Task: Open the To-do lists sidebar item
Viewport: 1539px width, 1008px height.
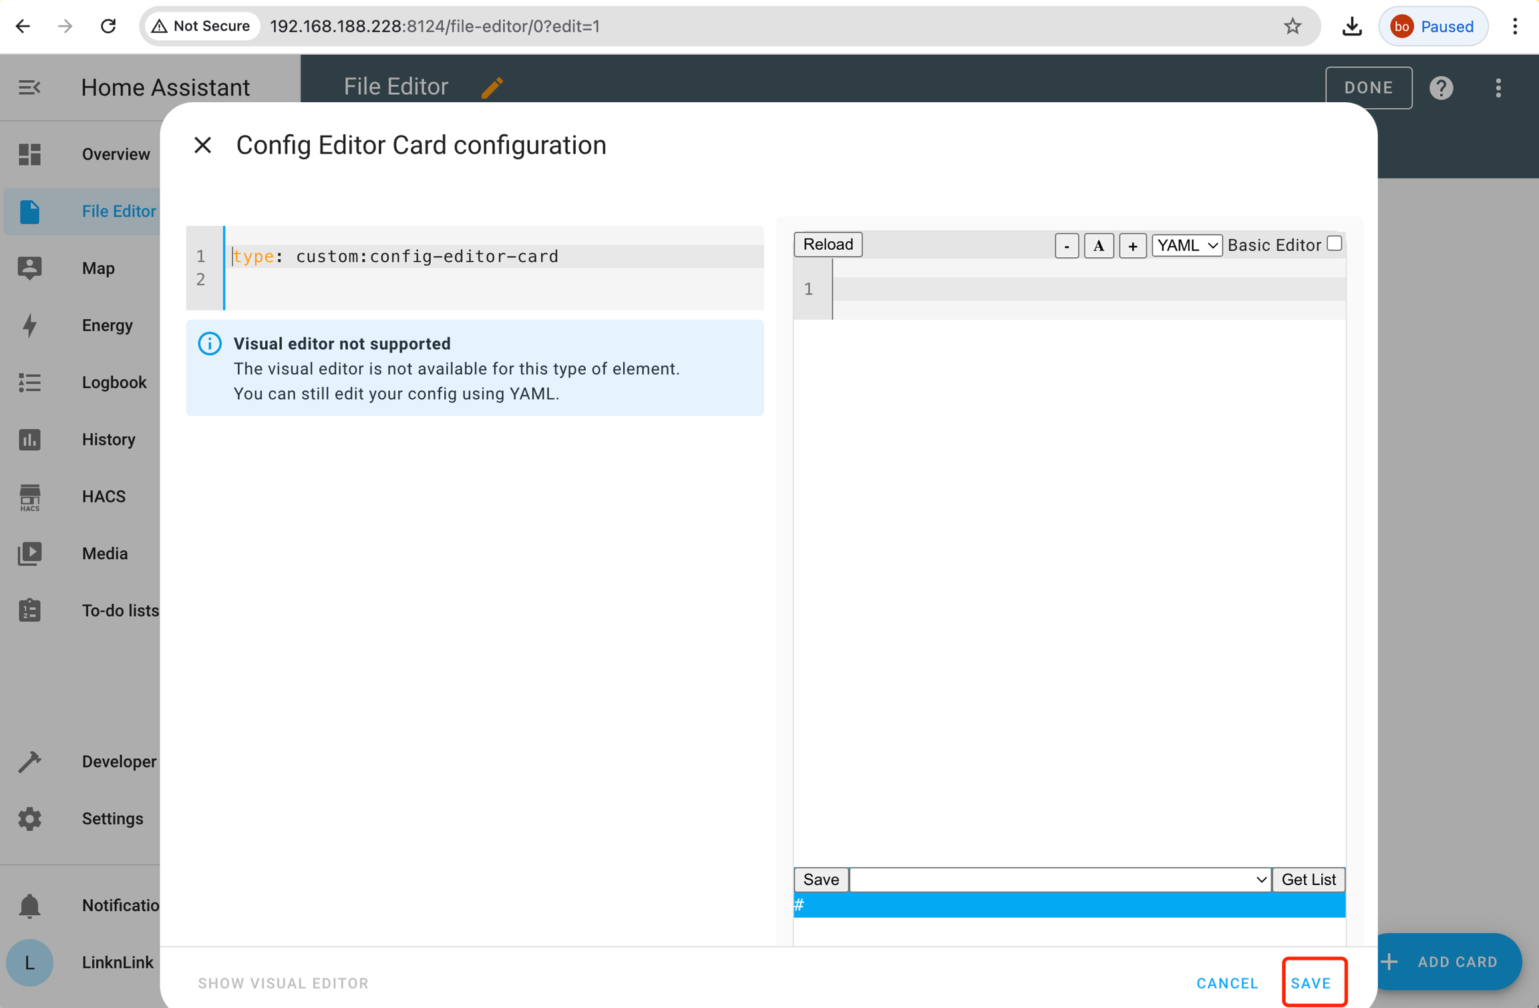Action: 120,611
